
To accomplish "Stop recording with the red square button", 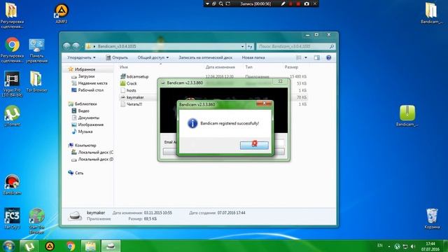I will coord(299,3).
